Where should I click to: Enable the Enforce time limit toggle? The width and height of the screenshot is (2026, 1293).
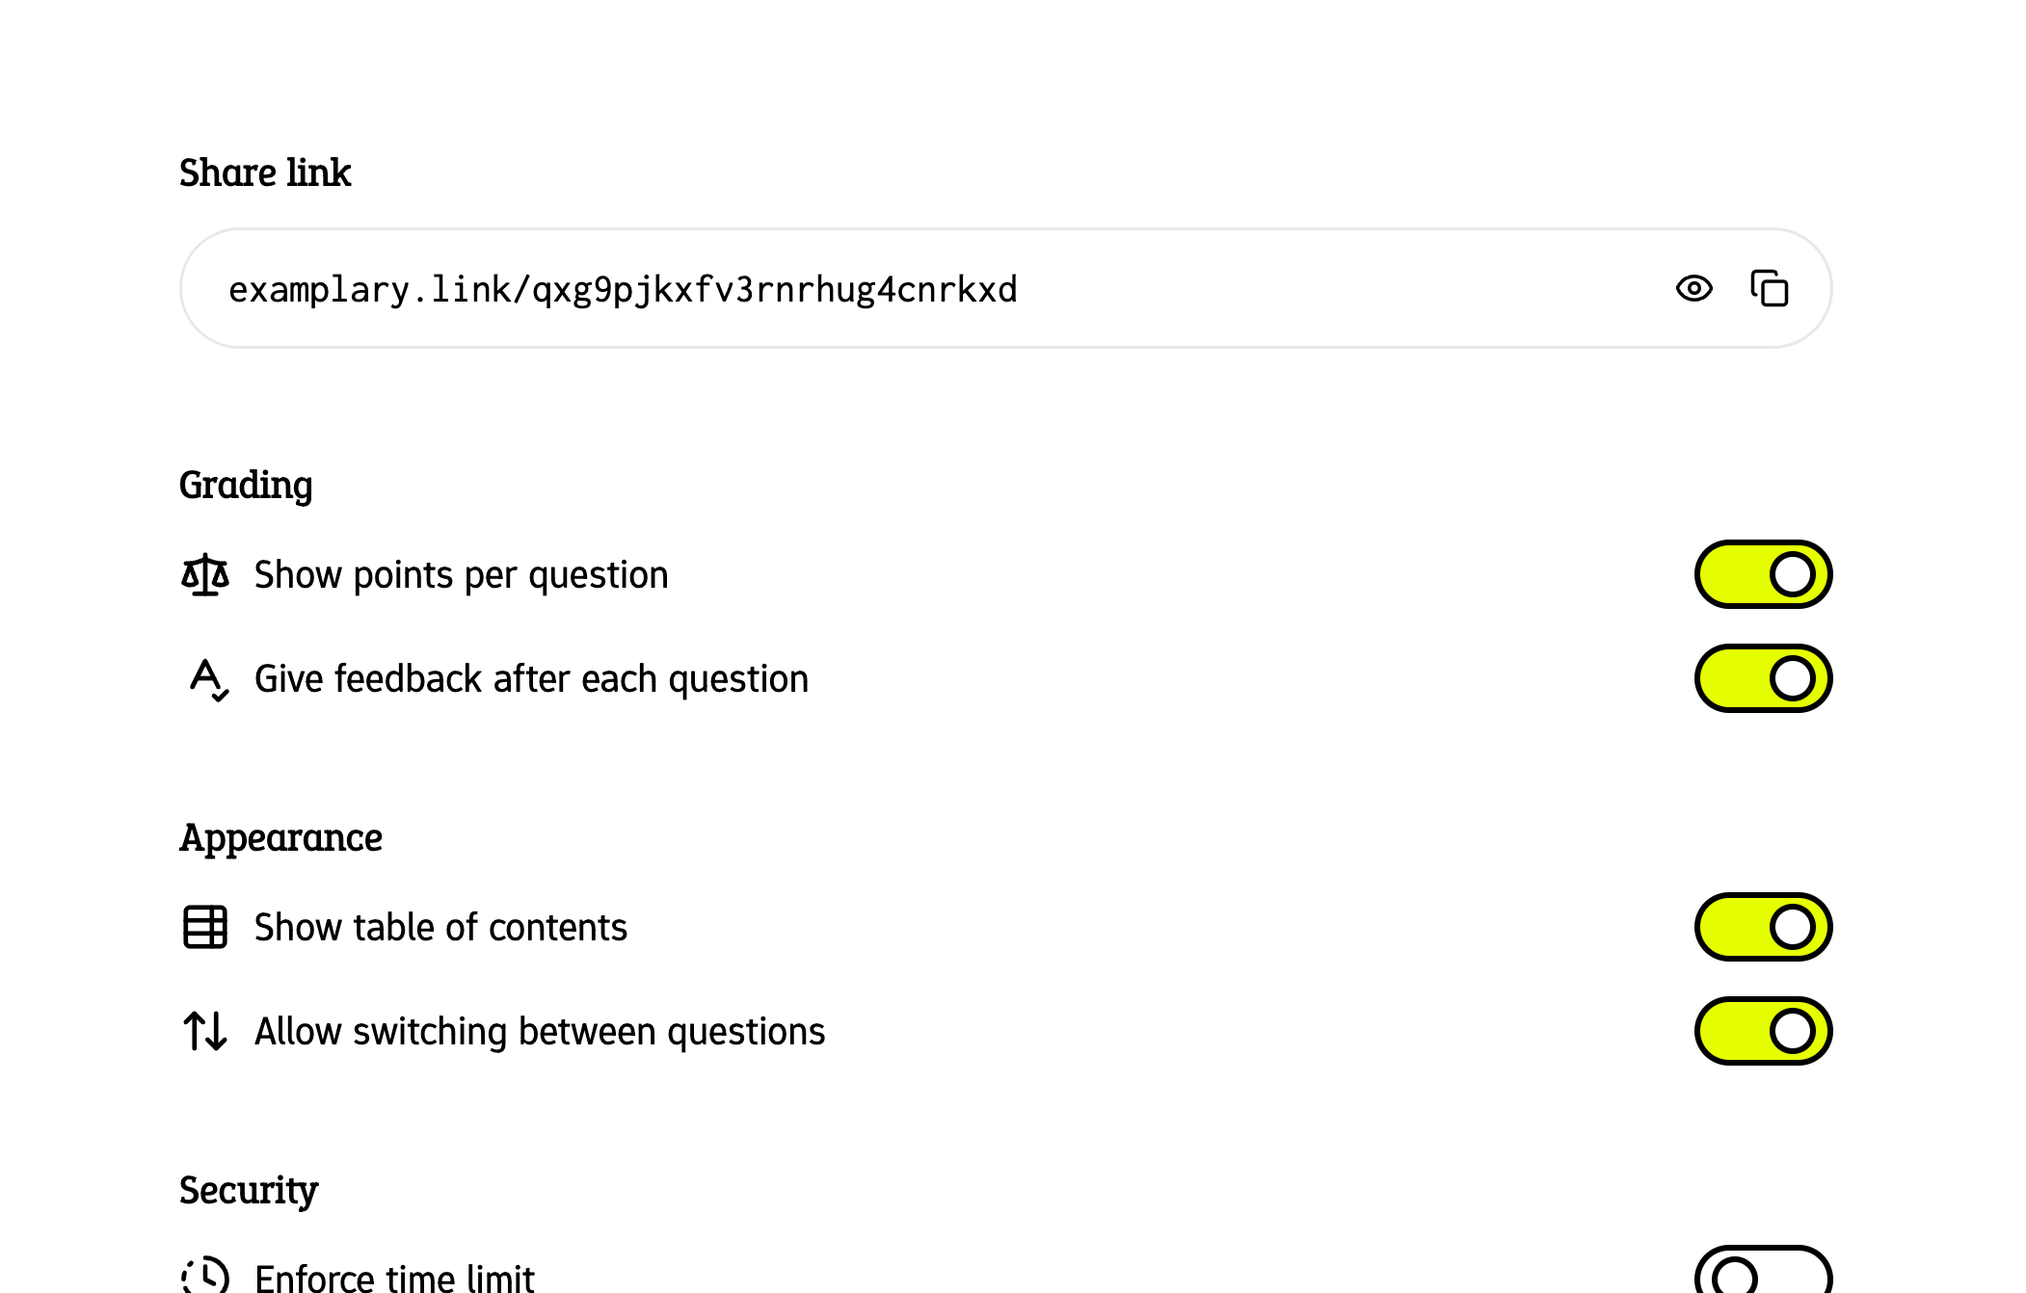point(1763,1272)
